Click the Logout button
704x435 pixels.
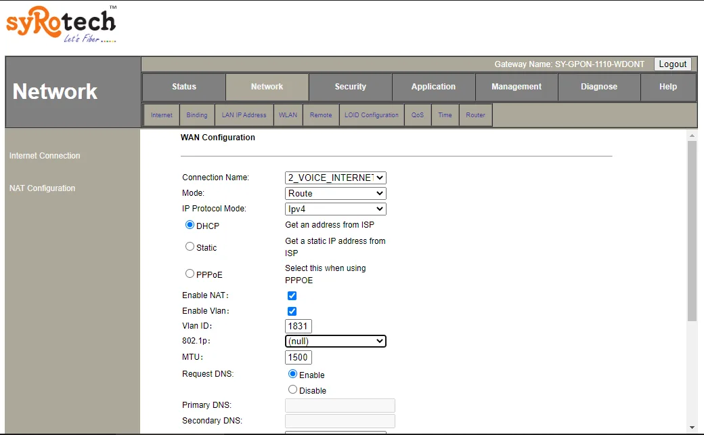point(672,64)
